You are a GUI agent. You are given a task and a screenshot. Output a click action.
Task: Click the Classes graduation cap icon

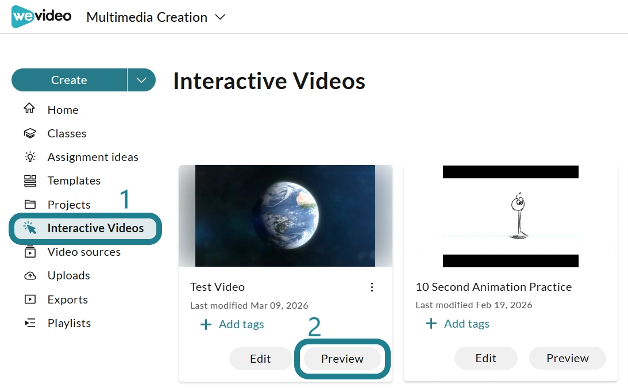coord(30,133)
